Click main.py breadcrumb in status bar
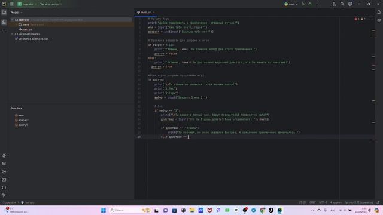 (28, 202)
